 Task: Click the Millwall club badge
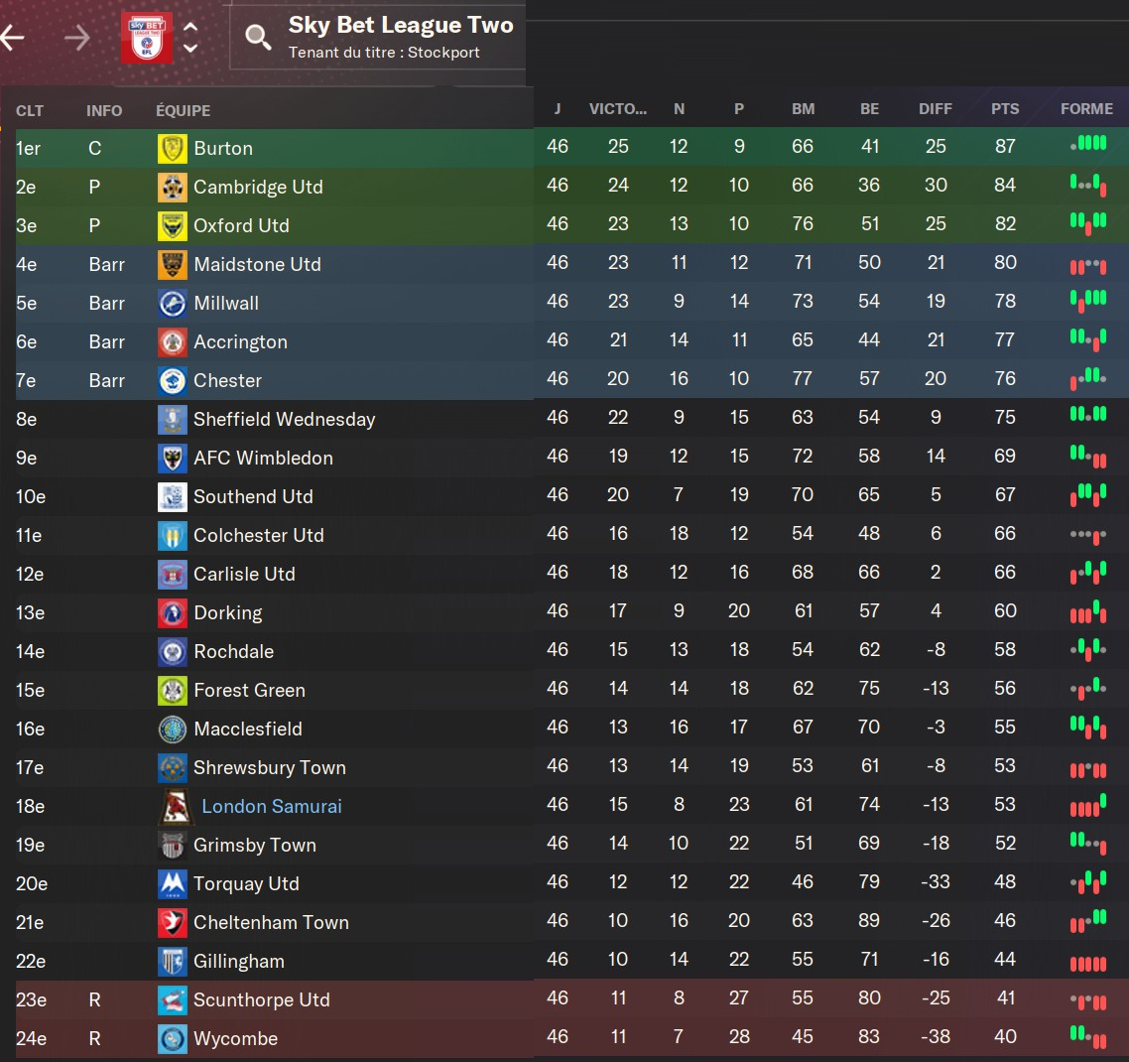pos(173,304)
